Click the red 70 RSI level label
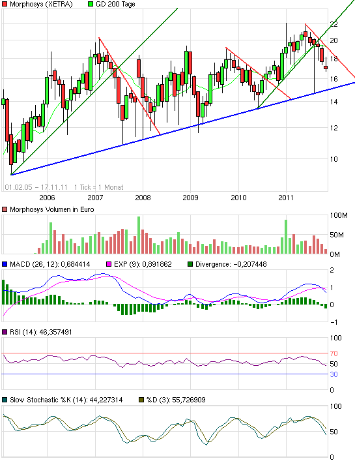Viewport: 355px width, 463px height. point(334,353)
